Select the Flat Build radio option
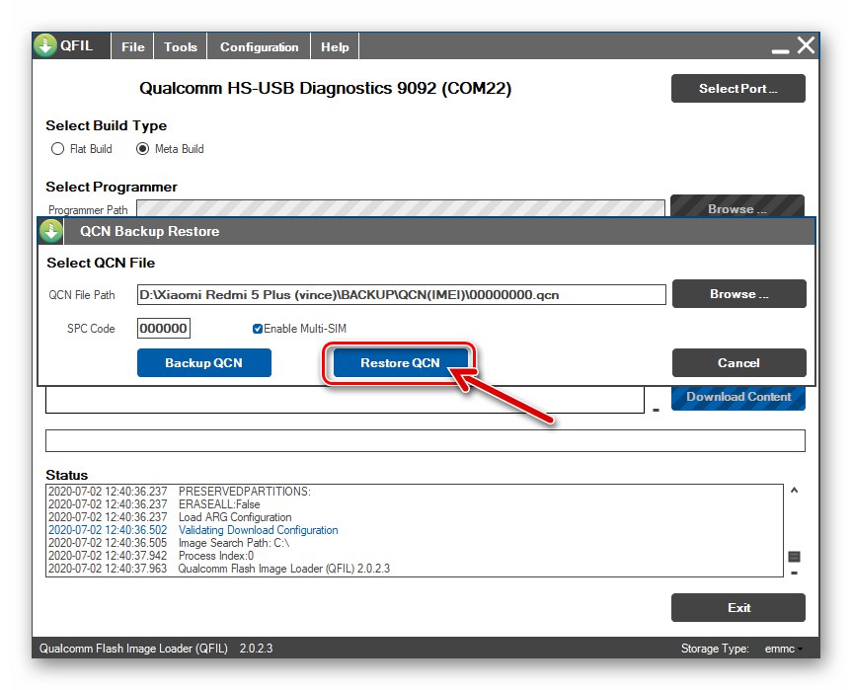 57,149
